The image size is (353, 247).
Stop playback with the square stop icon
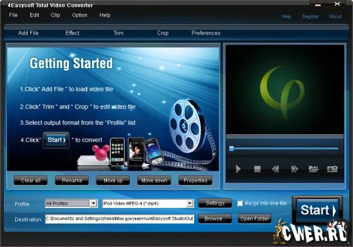[x=257, y=169]
